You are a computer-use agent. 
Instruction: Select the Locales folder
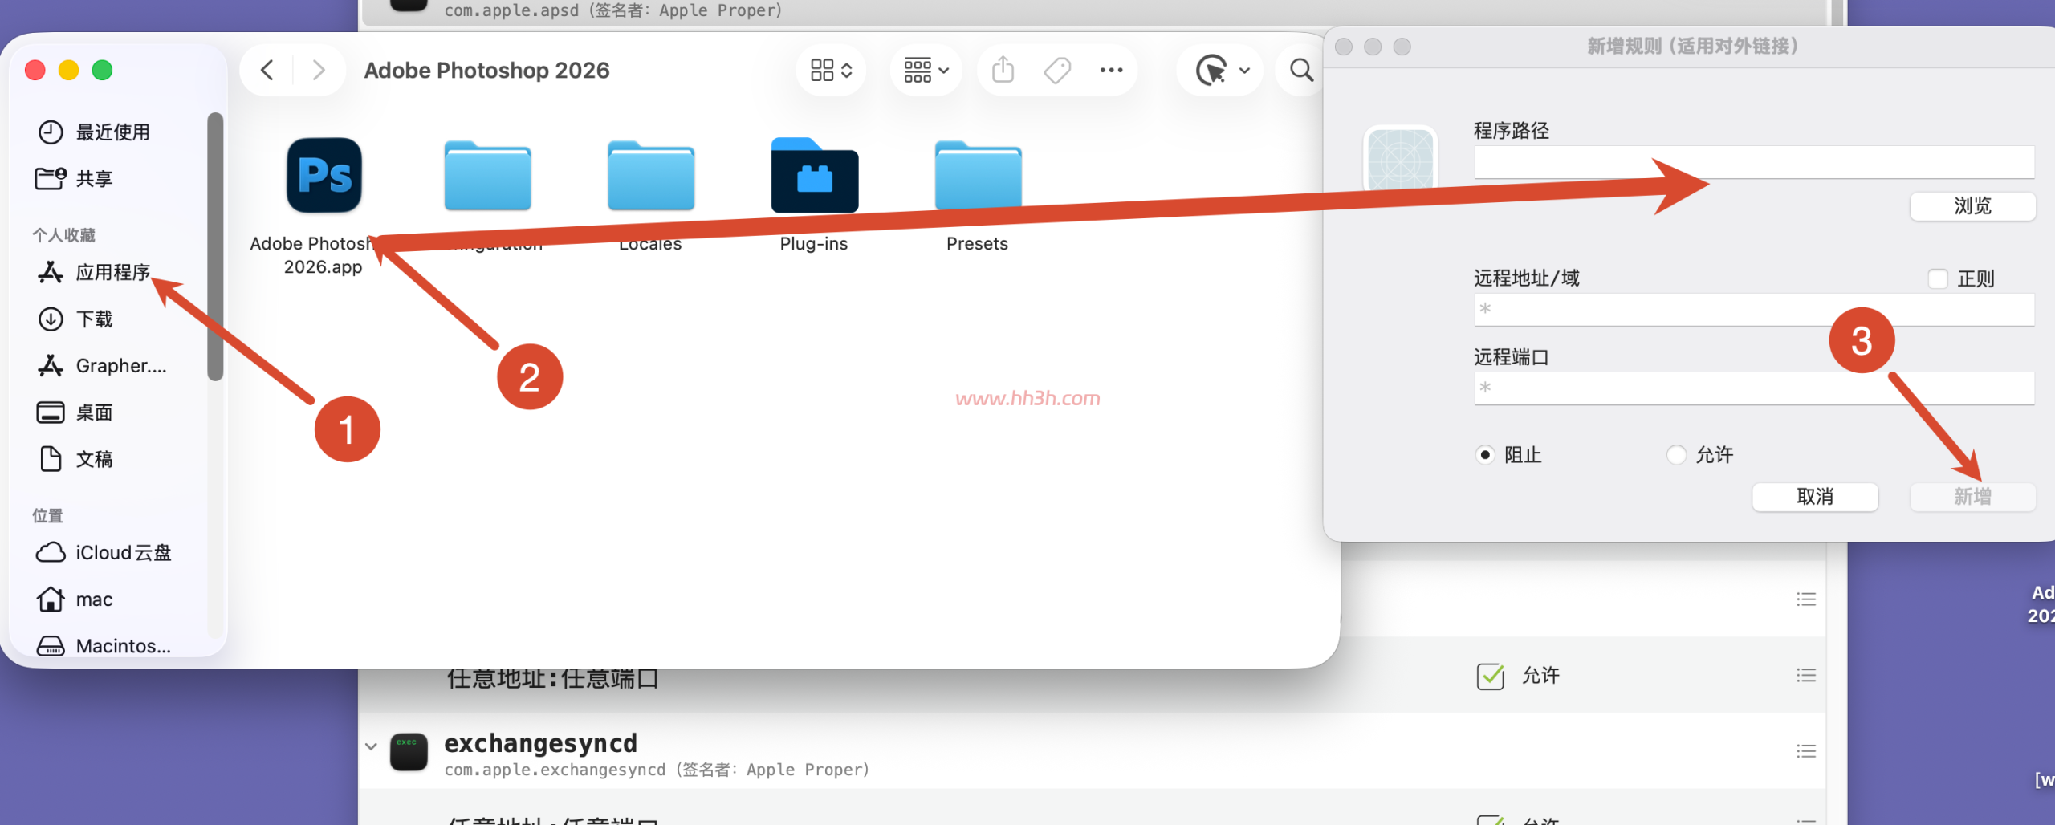[651, 176]
